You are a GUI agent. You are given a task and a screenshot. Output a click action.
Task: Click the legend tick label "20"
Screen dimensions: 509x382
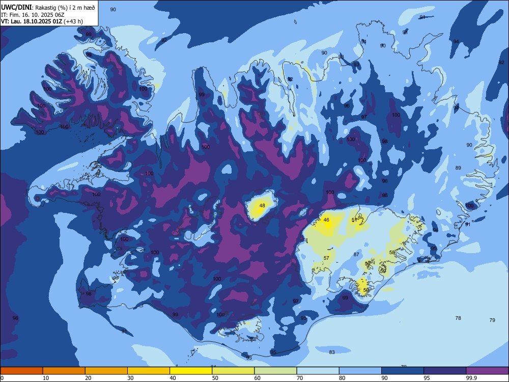pyautogui.click(x=88, y=378)
